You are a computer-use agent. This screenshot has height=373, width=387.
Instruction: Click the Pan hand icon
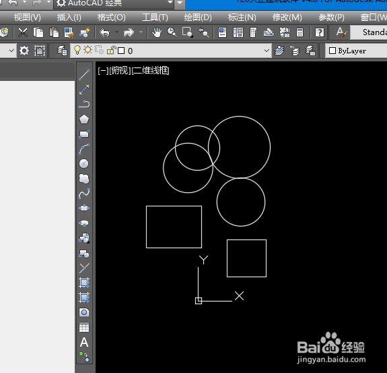(157, 32)
